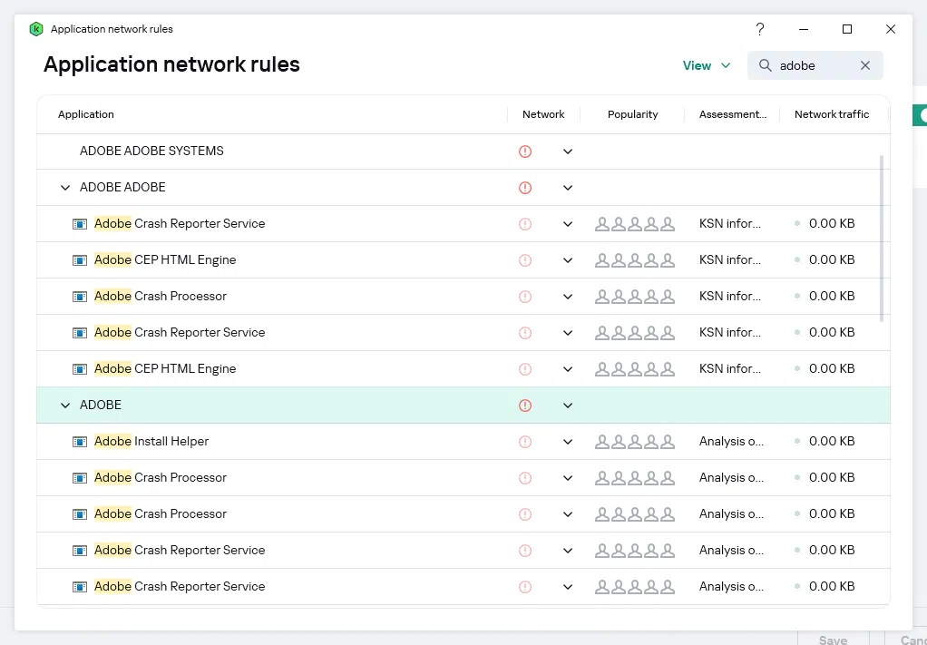
Task: Sort by the Application column header
Action: [x=86, y=114]
